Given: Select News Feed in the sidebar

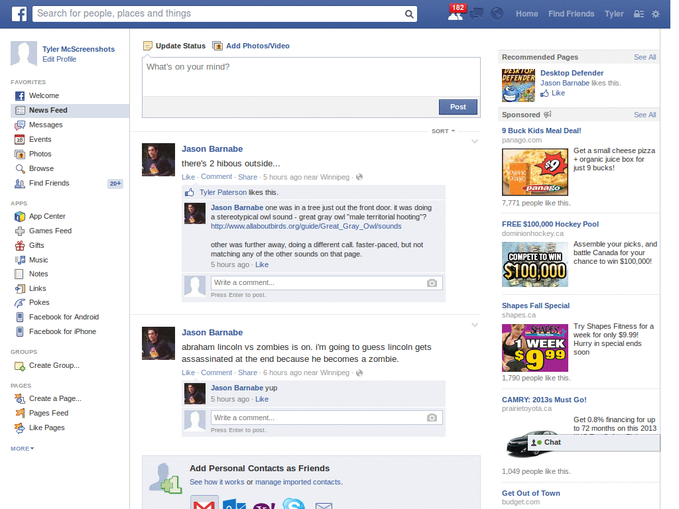Looking at the screenshot, I should coord(70,111).
